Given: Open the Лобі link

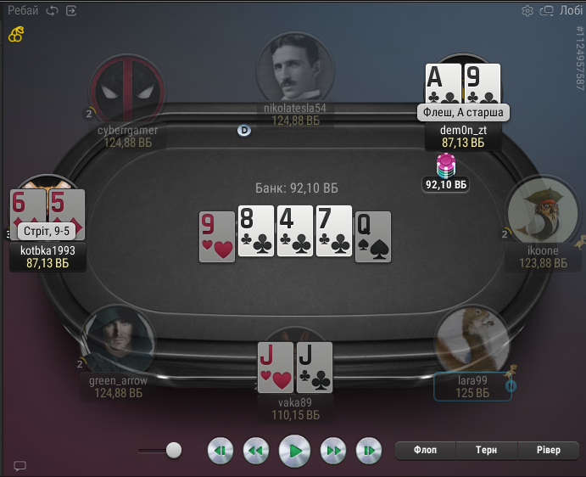Looking at the screenshot, I should click(571, 10).
